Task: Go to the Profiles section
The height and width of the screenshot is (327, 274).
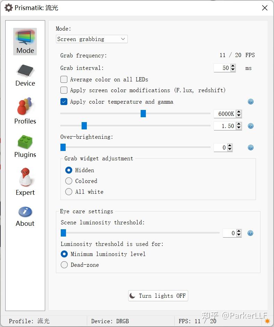Action: coord(25,111)
